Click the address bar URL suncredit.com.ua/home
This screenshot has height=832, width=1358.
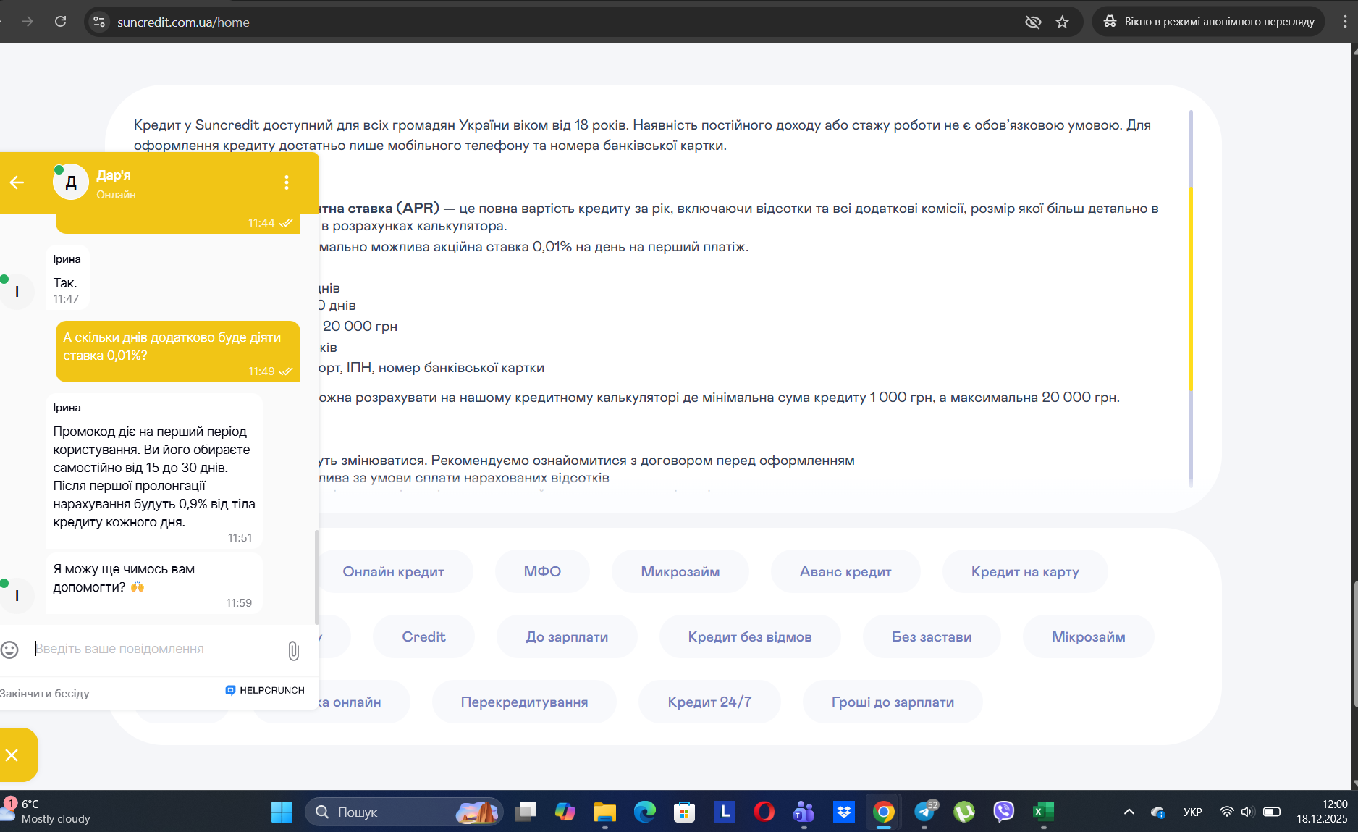(x=183, y=22)
